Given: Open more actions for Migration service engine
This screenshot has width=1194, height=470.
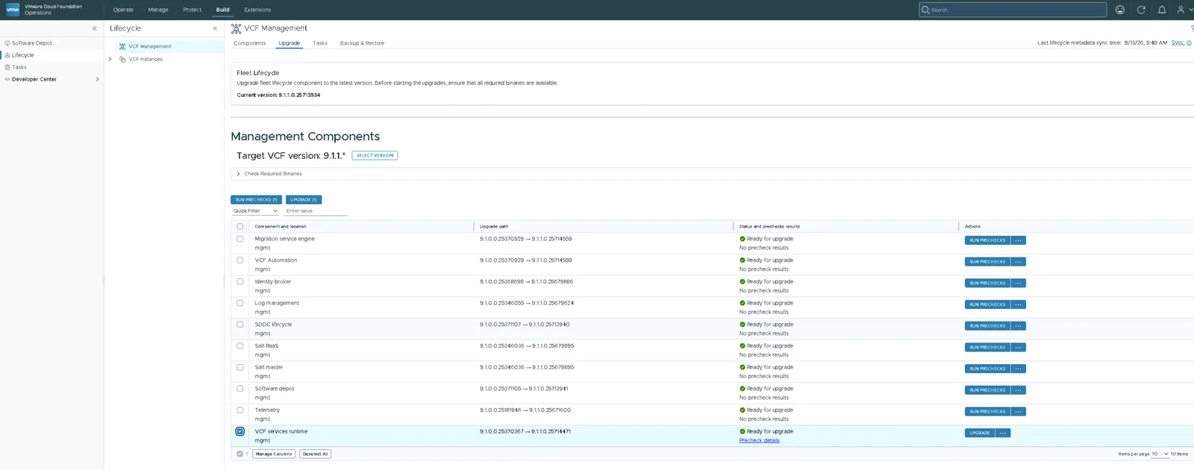Looking at the screenshot, I should (1018, 240).
